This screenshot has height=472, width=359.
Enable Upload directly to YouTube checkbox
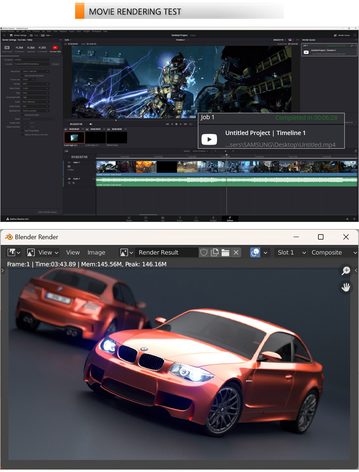(22, 134)
